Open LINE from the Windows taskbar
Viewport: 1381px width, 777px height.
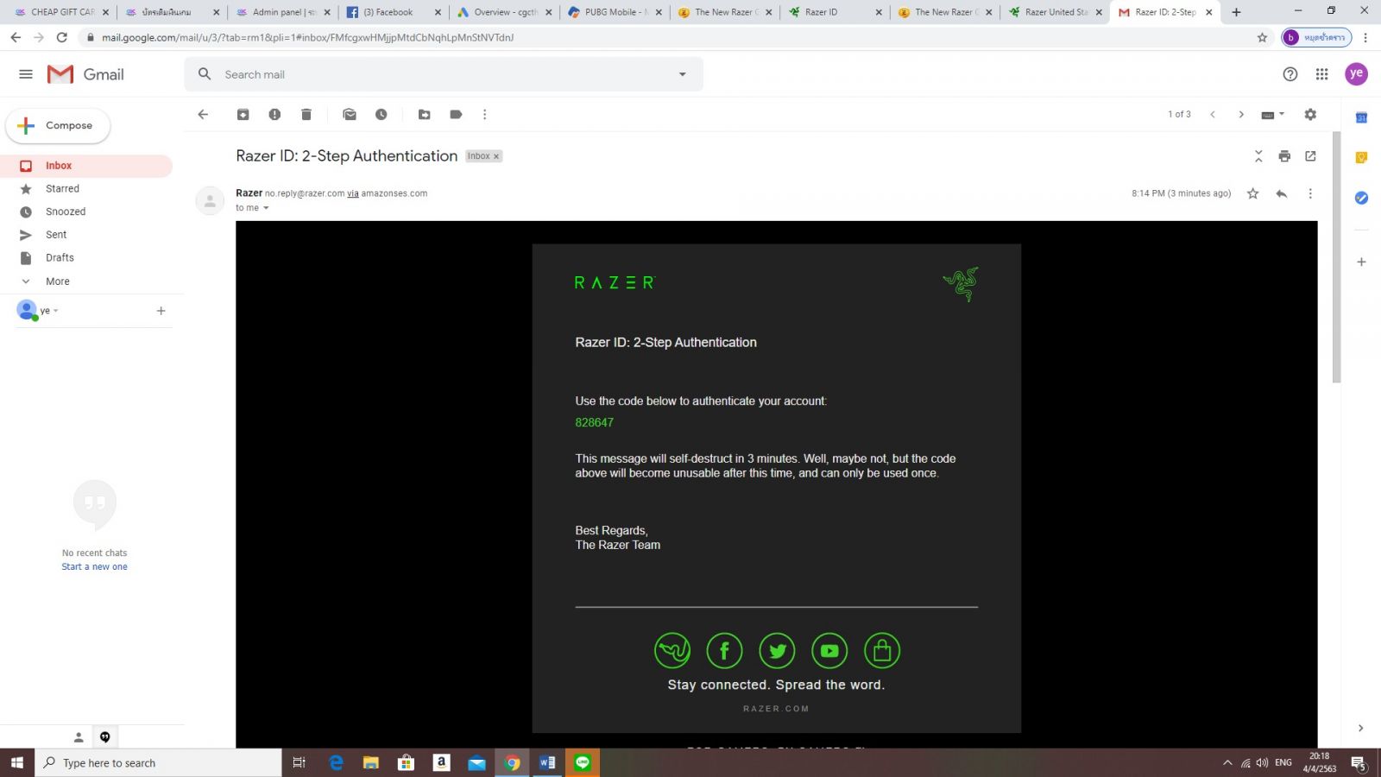(583, 762)
